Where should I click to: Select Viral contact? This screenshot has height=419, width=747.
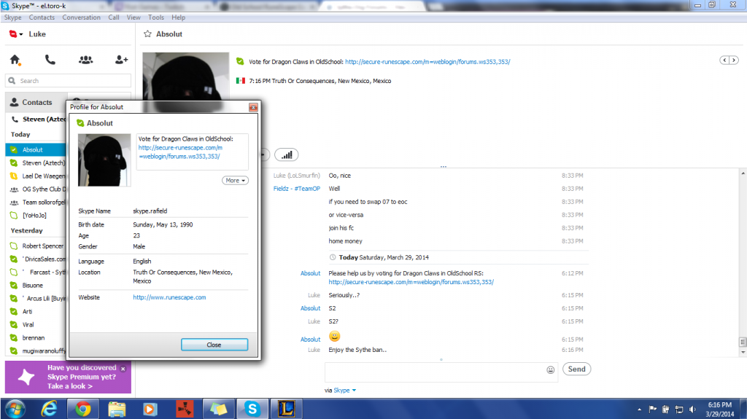pyautogui.click(x=36, y=324)
